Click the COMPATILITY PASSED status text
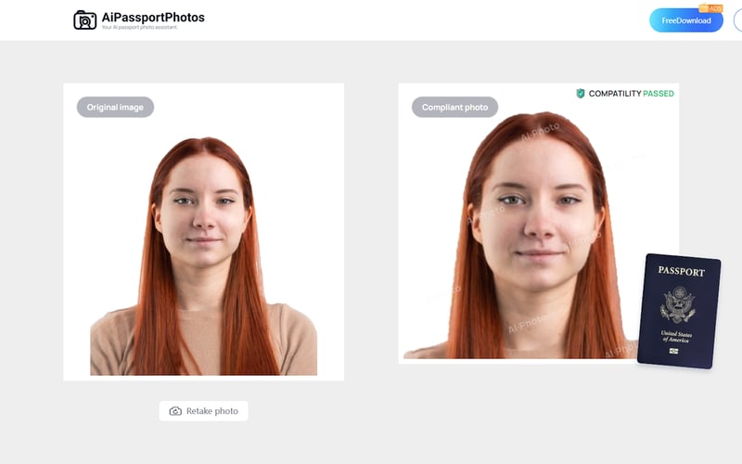The image size is (742, 464). (x=632, y=94)
